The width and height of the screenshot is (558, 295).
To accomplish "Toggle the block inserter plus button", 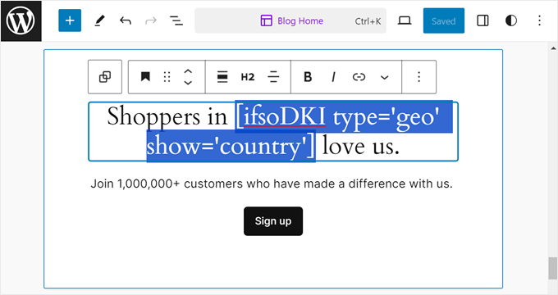I will click(x=70, y=20).
